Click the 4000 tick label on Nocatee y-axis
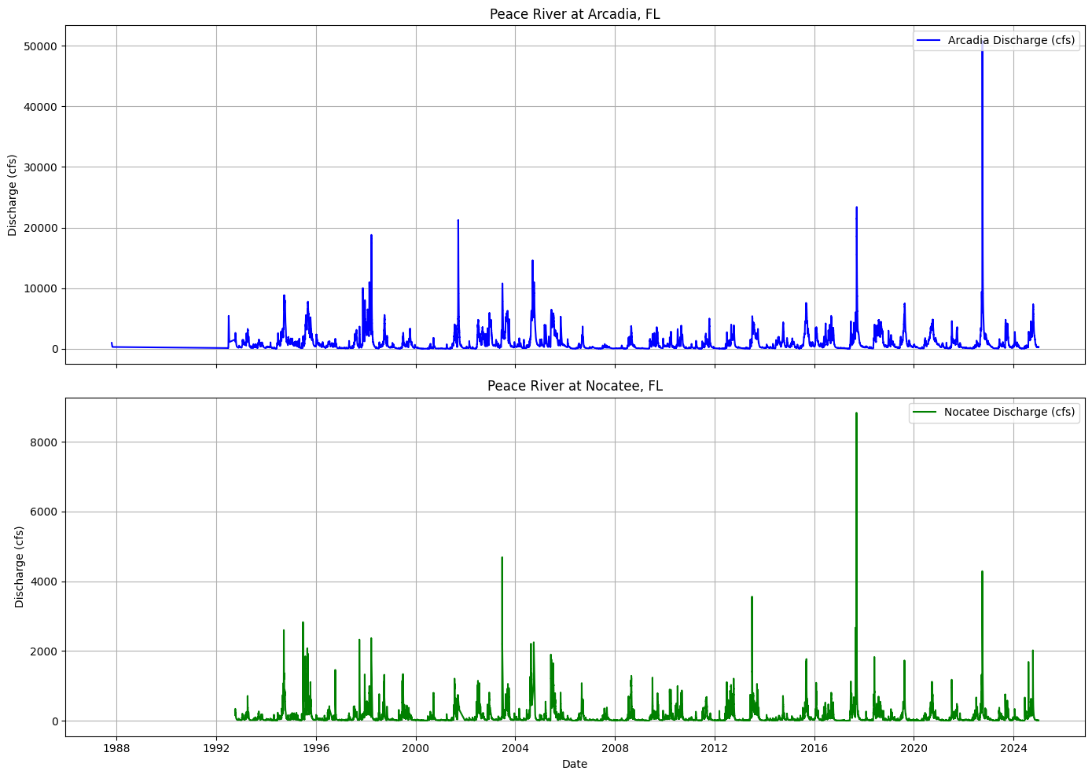Image resolution: width=1092 pixels, height=778 pixels. point(48,582)
